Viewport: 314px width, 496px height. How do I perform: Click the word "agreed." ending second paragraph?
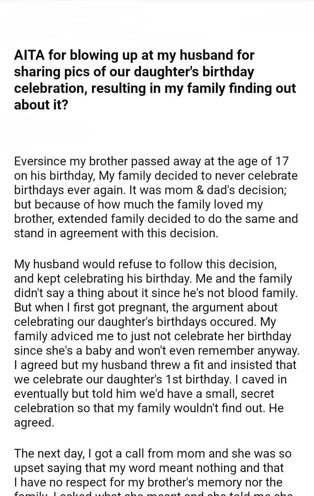(x=34, y=422)
